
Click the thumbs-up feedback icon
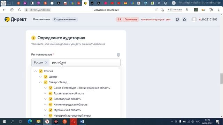(x=184, y=19)
